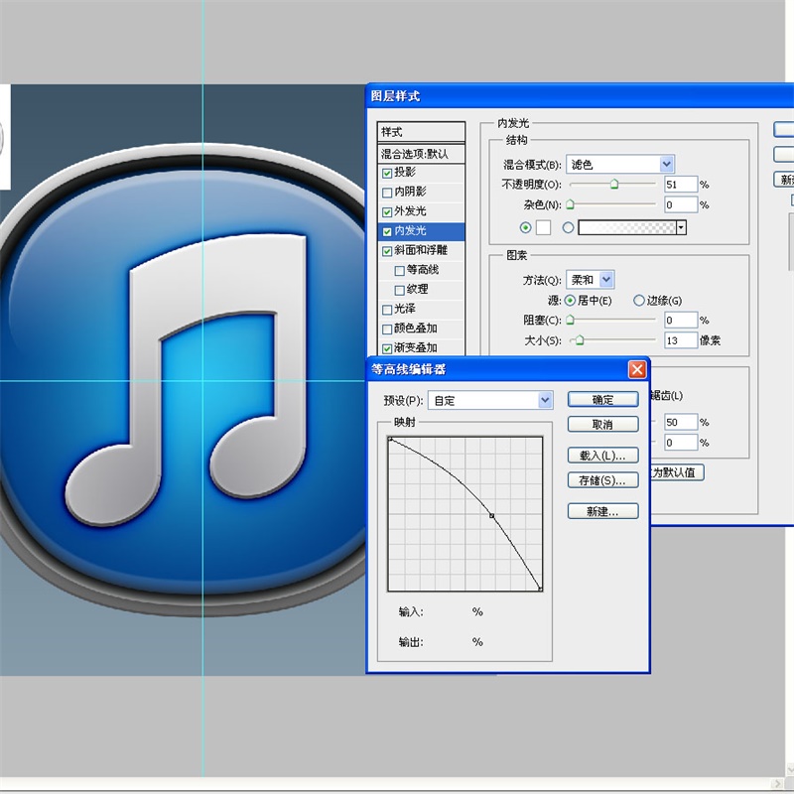Uncheck the 投影 style checkbox
The width and height of the screenshot is (794, 794).
coord(388,172)
